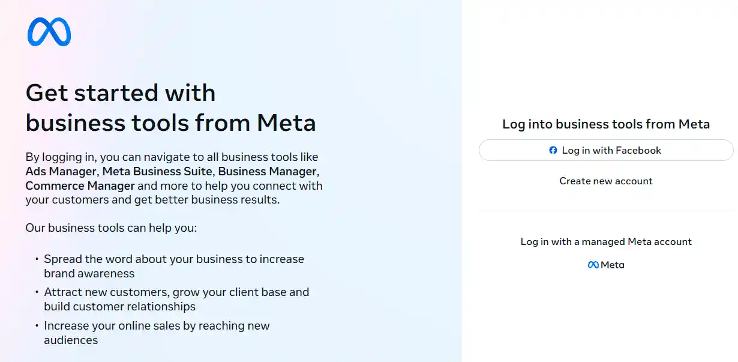Click the large blue Meta infinity logo
Image resolution: width=738 pixels, height=362 pixels.
(x=49, y=32)
